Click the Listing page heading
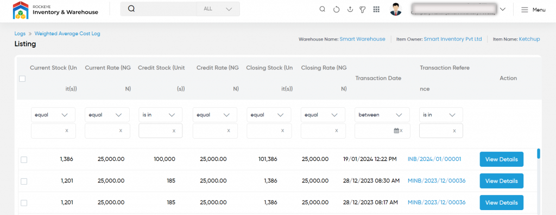The image size is (556, 215). 25,44
